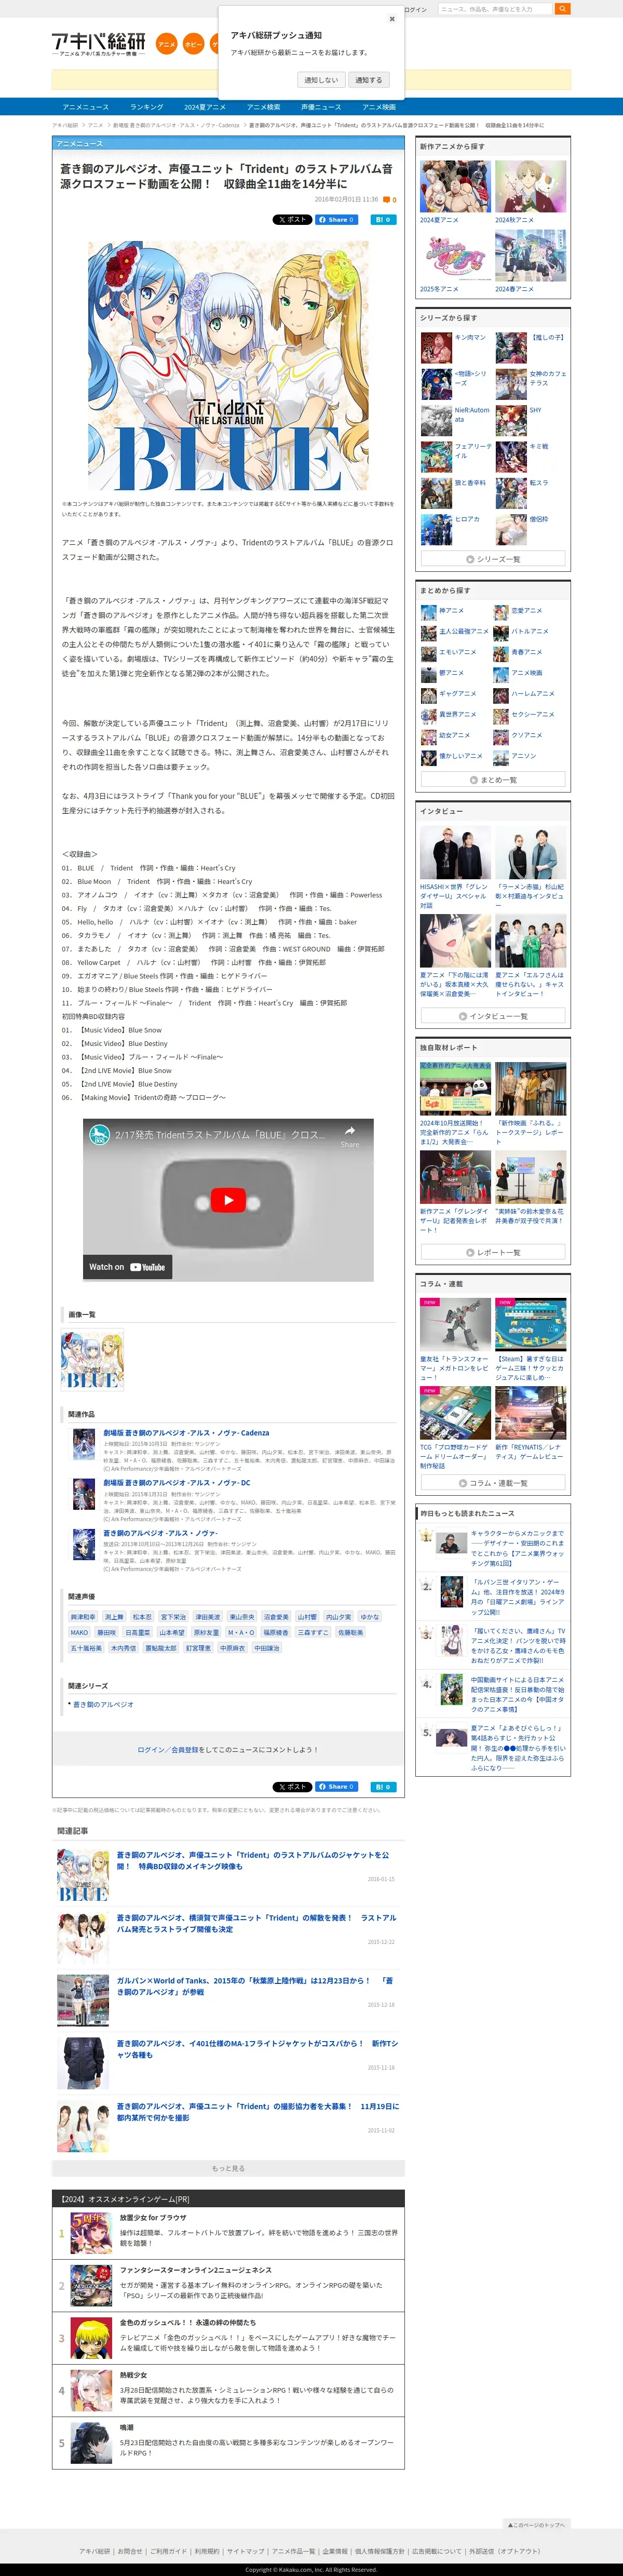Click the ヒロアカ series icon
Viewport: 623px width, 2576px height.
[x=436, y=529]
